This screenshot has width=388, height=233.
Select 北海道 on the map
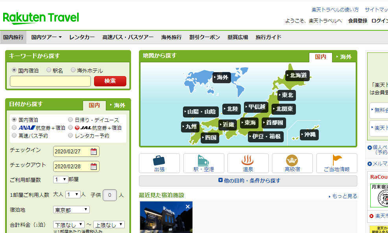[x=297, y=75]
